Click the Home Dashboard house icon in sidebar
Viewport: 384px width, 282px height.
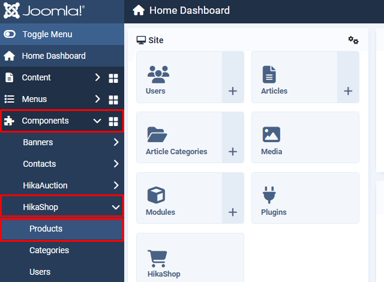point(10,56)
